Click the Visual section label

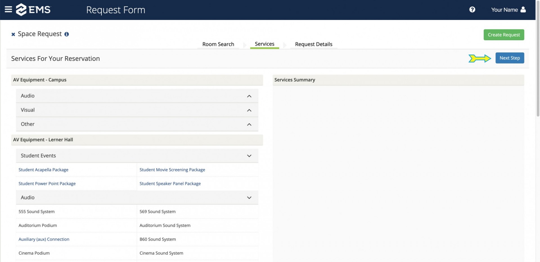pos(28,110)
